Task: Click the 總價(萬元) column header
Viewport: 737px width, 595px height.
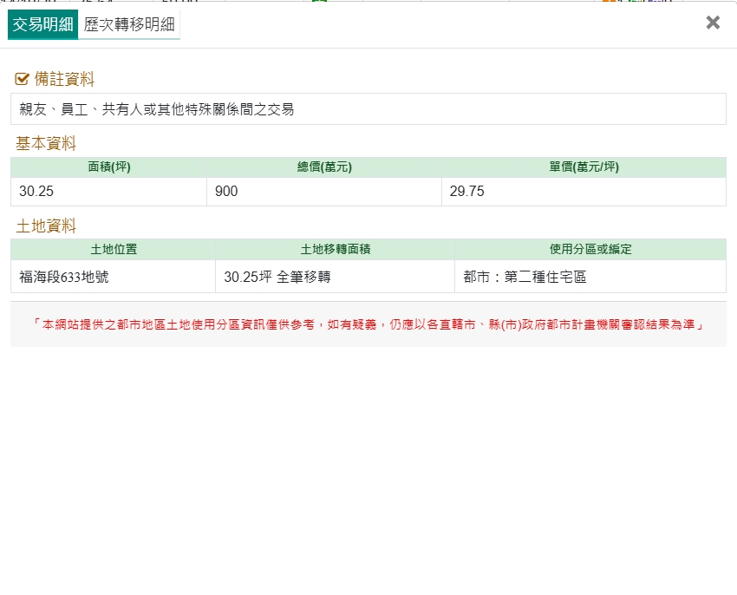Action: (324, 167)
